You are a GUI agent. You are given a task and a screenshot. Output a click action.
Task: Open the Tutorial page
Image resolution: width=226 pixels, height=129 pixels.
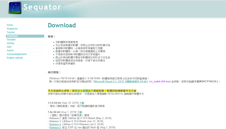[x=11, y=32]
